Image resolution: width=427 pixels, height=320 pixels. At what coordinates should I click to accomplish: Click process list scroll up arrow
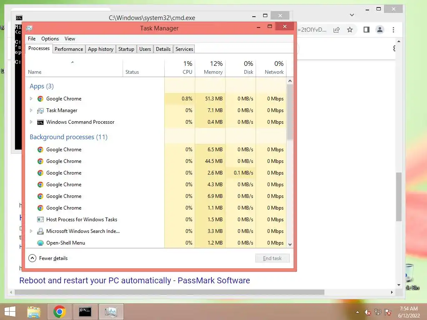pyautogui.click(x=290, y=81)
